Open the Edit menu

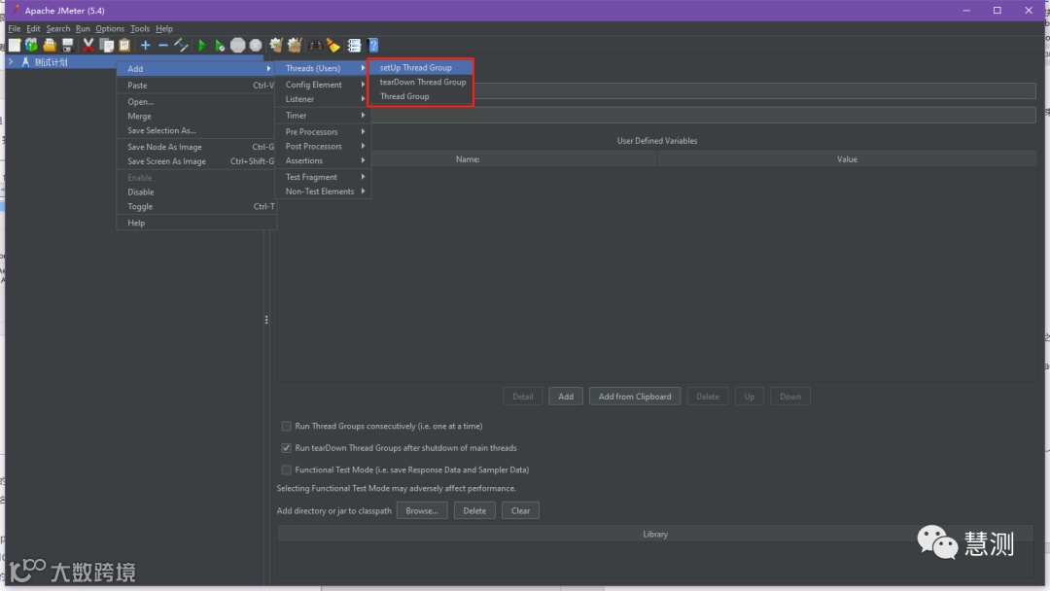33,29
